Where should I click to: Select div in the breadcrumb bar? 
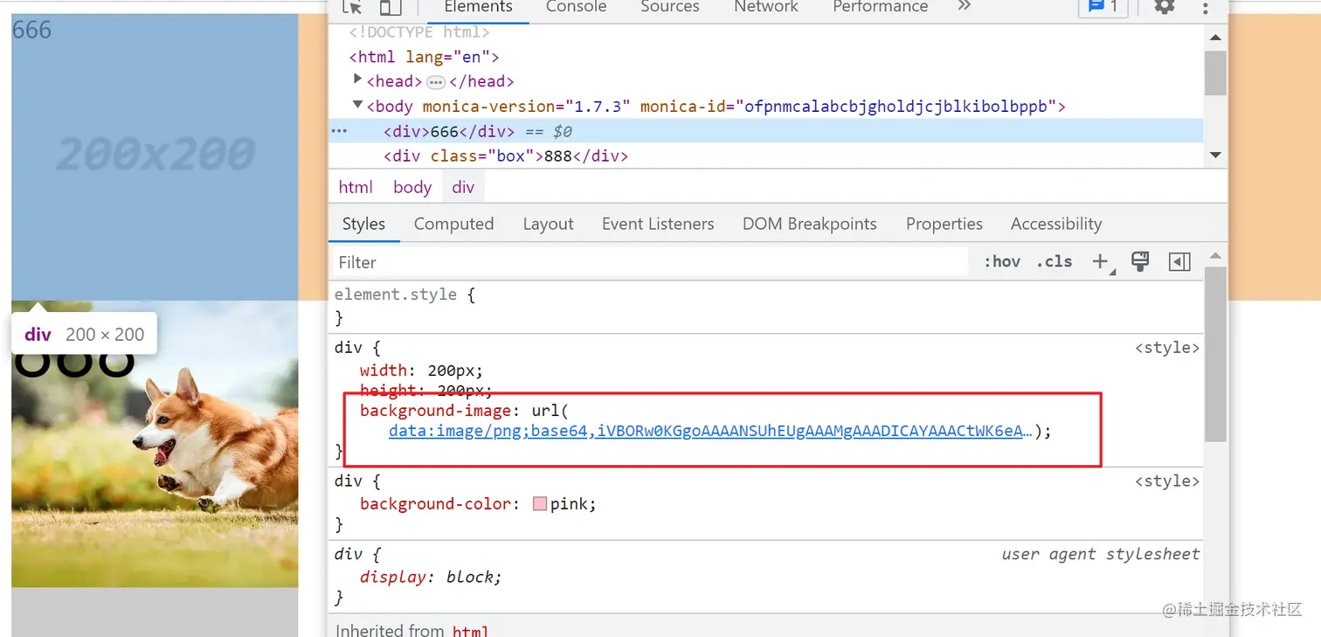[463, 187]
